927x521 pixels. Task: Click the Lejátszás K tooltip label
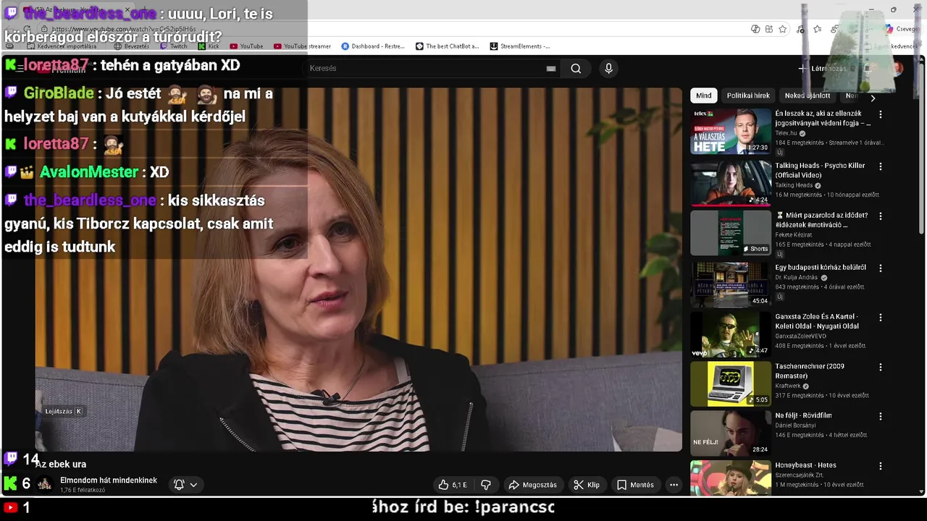[64, 411]
